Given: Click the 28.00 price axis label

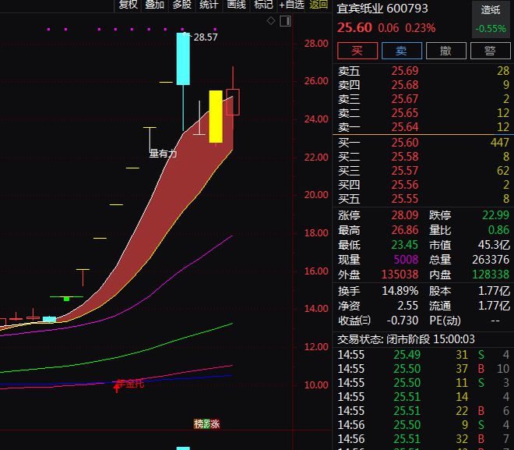Looking at the screenshot, I should pyautogui.click(x=316, y=44).
